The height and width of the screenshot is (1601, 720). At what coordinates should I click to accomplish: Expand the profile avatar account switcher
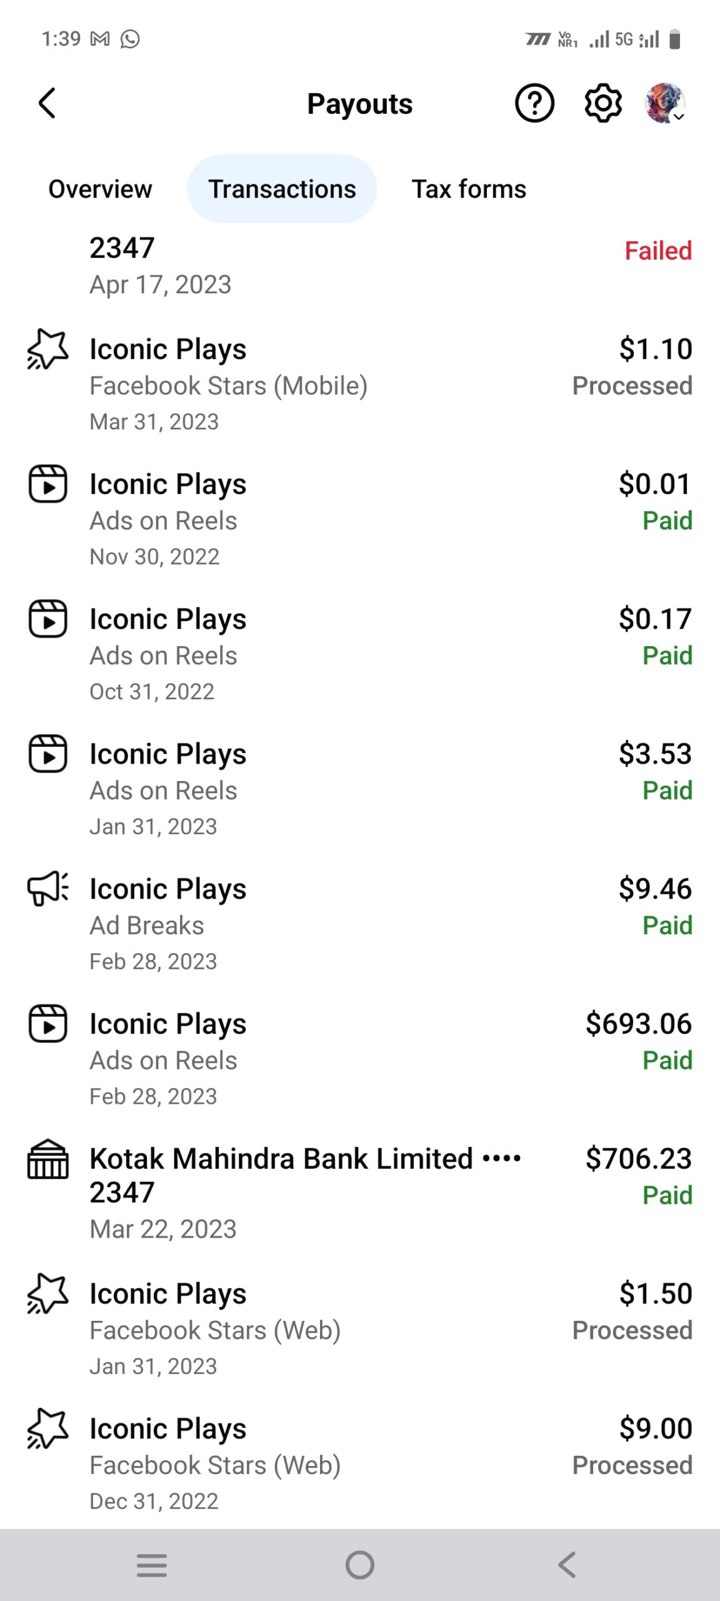(x=665, y=103)
